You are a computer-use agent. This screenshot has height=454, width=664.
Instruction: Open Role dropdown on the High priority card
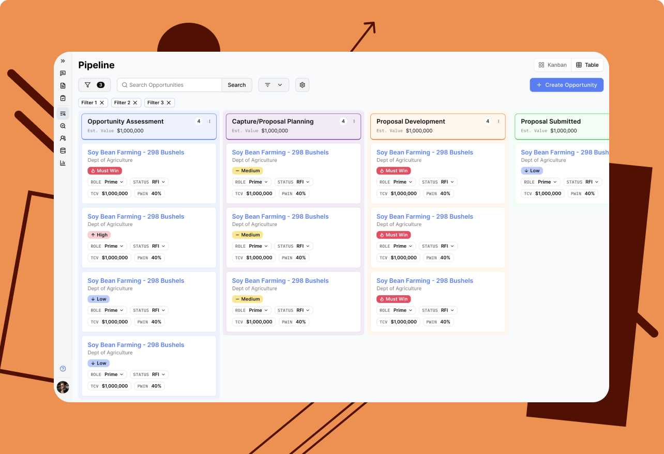pyautogui.click(x=107, y=246)
